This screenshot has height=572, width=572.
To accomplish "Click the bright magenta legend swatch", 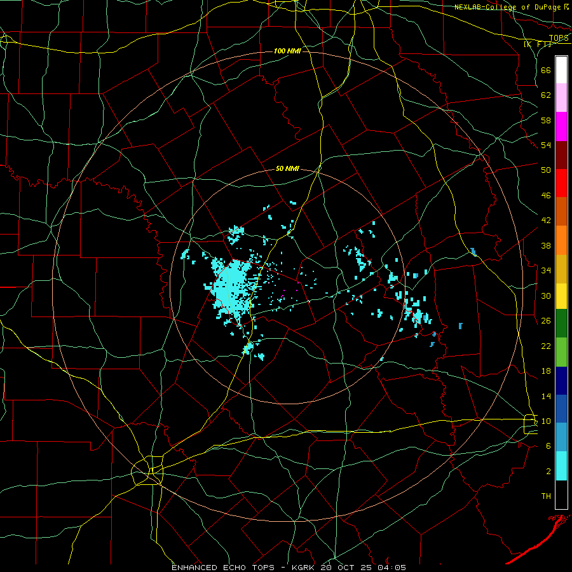I will 561,126.
